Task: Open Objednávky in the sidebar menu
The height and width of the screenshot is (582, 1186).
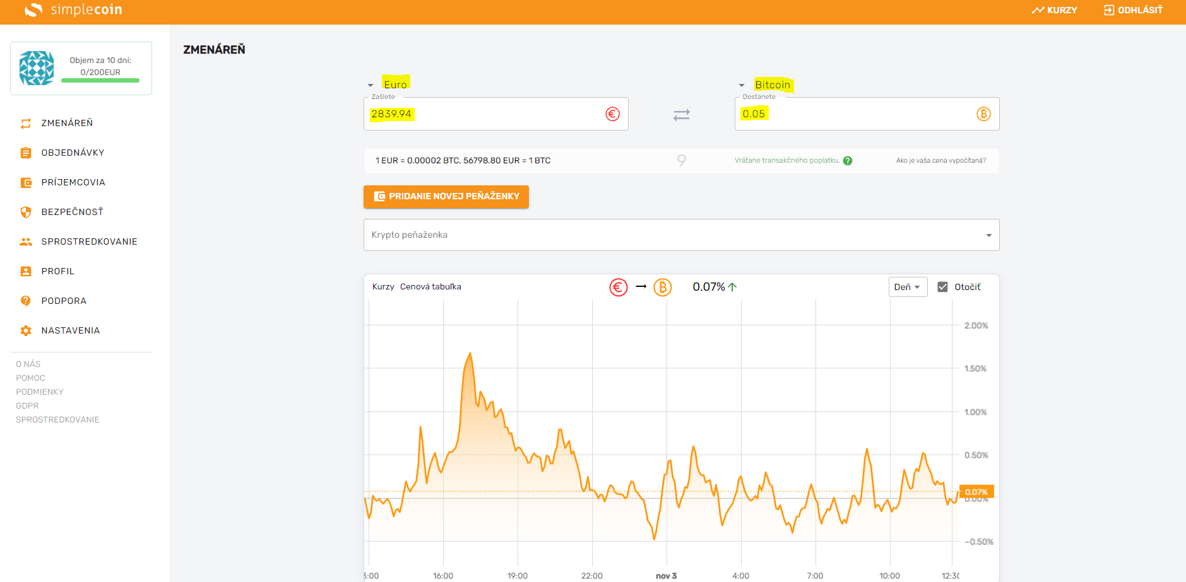Action: click(x=73, y=153)
